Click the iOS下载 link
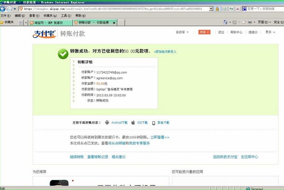This screenshot has width=284, height=190. [142, 123]
